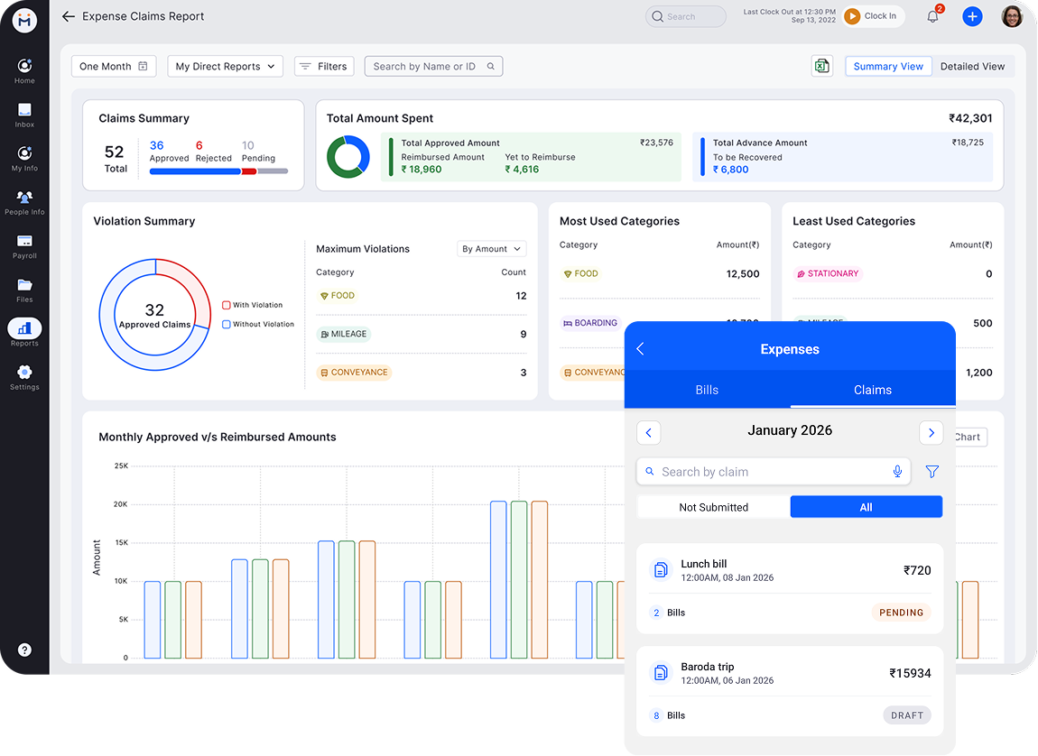Click the app logo at top of sidebar
This screenshot has height=756, width=1038.
coord(24,21)
